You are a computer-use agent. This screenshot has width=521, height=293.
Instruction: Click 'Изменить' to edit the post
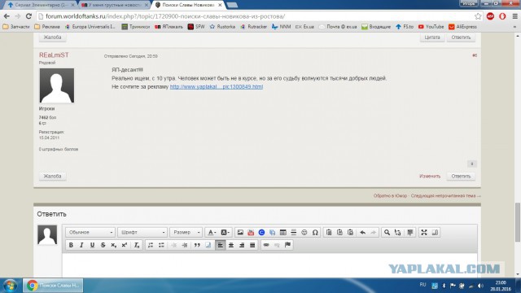[430, 176]
